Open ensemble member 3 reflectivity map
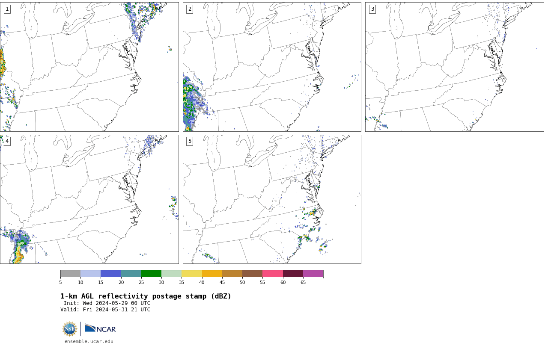Viewport: 548px width, 346px height. coord(454,67)
